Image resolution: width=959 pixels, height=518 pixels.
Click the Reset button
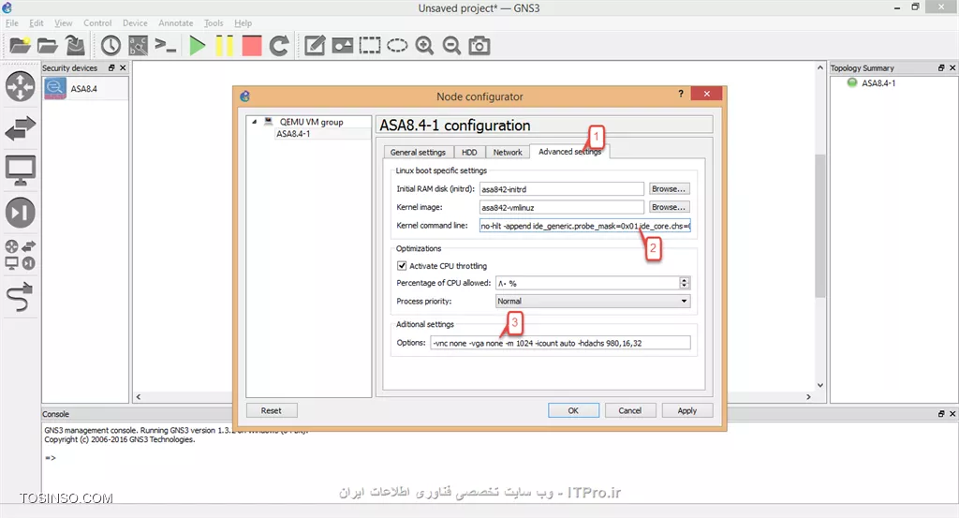[x=271, y=410]
